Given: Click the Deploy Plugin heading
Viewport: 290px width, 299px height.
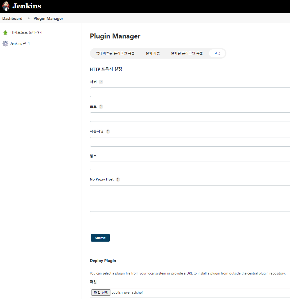Looking at the screenshot, I should pos(103,261).
